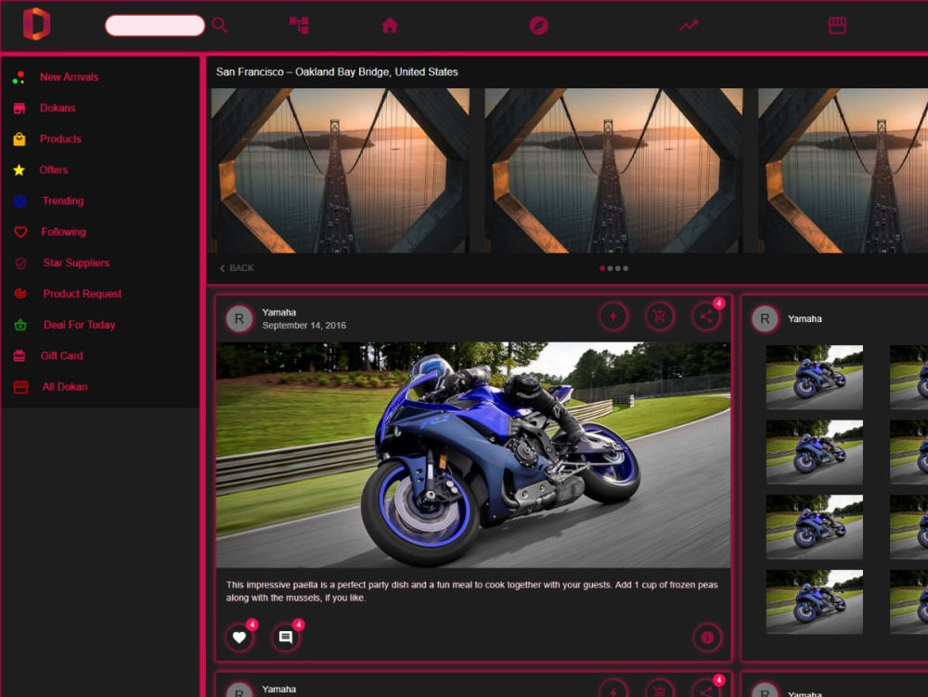This screenshot has width=928, height=697.
Task: Open Trending in sidebar
Action: click(x=63, y=200)
